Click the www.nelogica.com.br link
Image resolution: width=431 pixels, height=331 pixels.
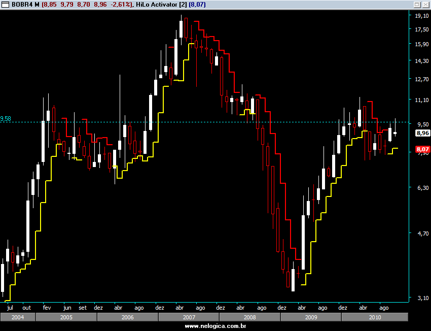[x=215, y=326]
